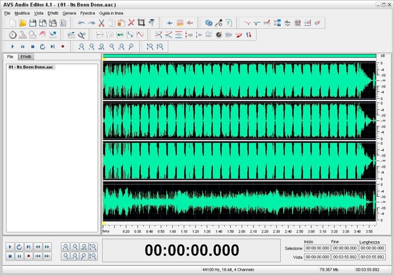Click the tuning fork icon in second toolbar

coord(81,35)
